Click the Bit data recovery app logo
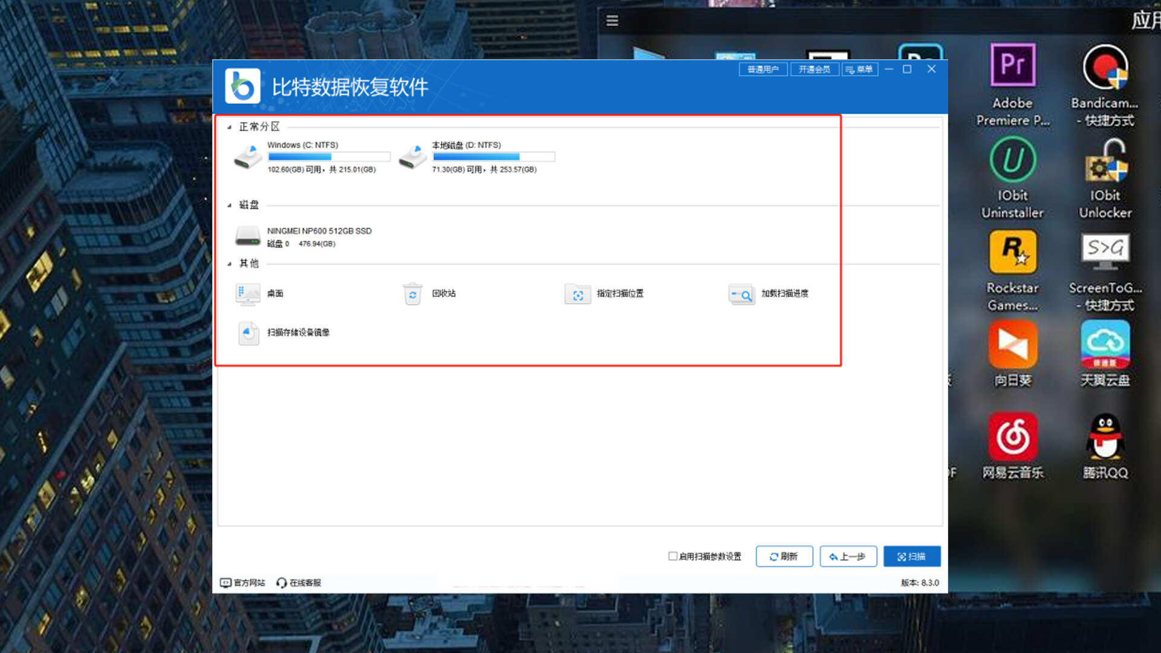This screenshot has height=653, width=1161. [243, 86]
